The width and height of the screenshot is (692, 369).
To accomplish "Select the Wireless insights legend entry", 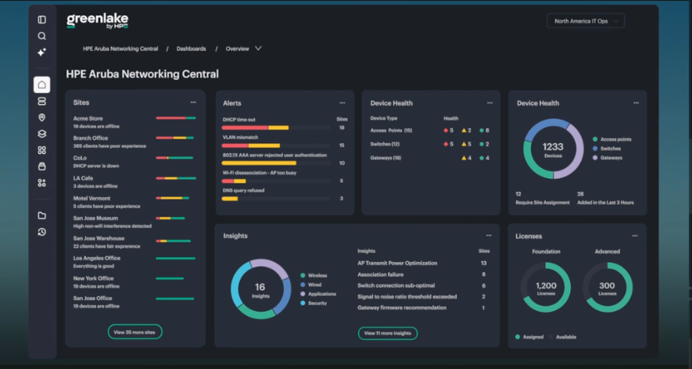I will (314, 275).
